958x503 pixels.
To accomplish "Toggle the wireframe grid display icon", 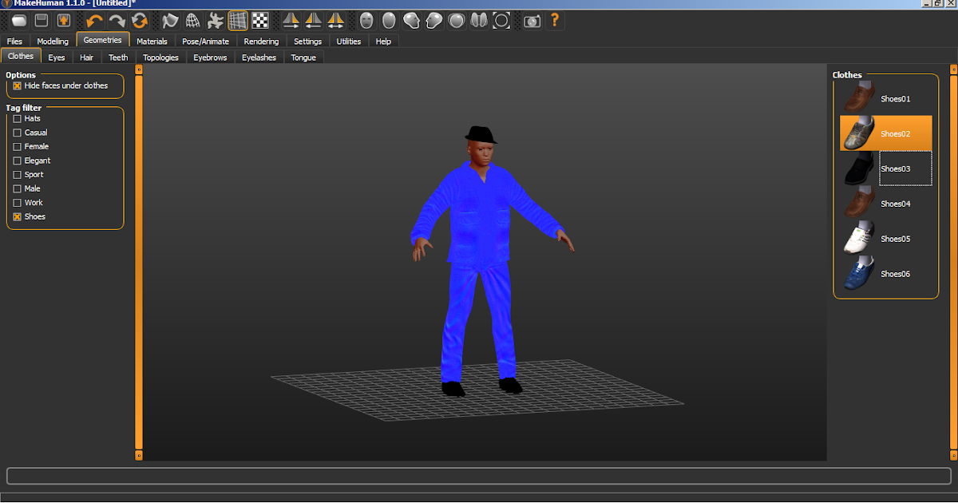I will 237,20.
